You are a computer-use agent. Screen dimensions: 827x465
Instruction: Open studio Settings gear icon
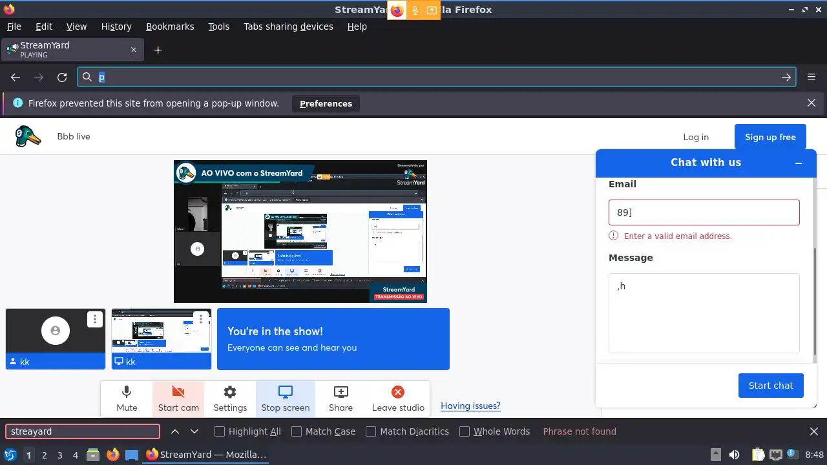click(x=230, y=391)
